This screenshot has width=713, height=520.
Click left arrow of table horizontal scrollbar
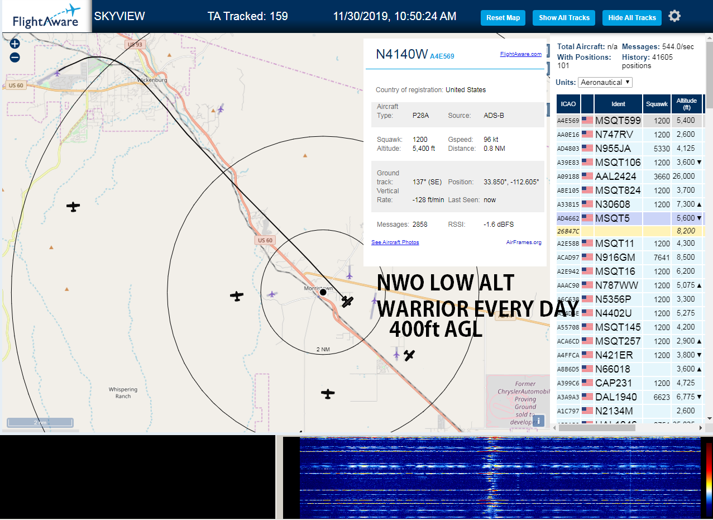(555, 427)
